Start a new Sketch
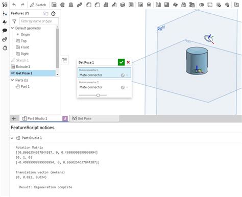242x197 pixels. point(38,5)
